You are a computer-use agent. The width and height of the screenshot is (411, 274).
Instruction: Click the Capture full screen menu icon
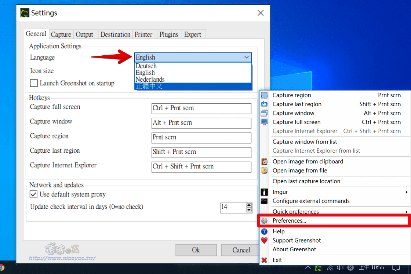[264, 122]
